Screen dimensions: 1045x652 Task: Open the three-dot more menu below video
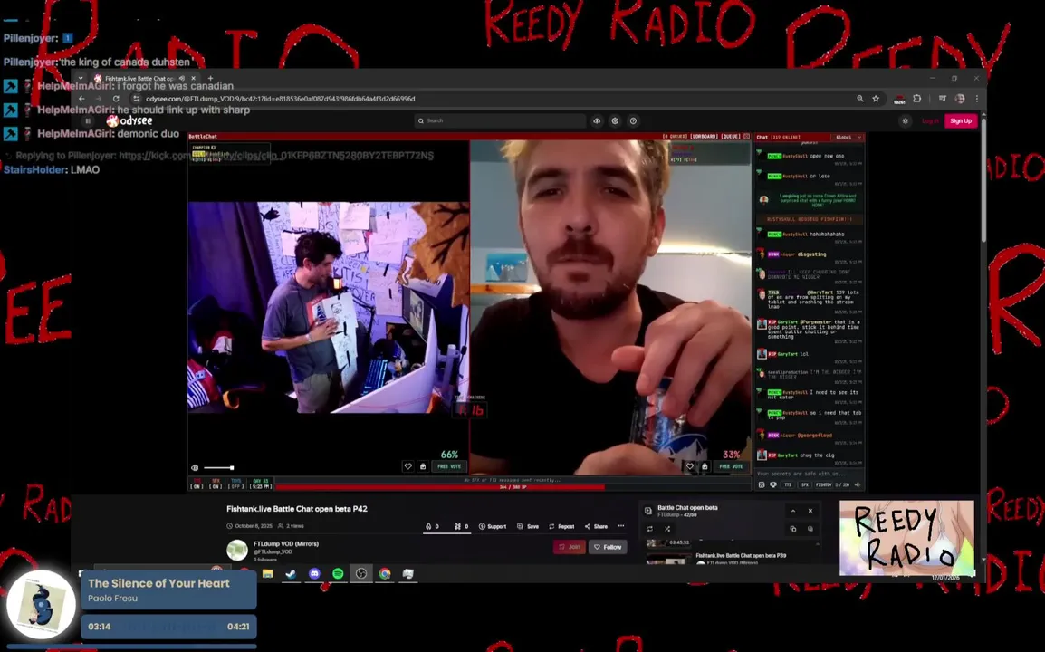(x=621, y=526)
